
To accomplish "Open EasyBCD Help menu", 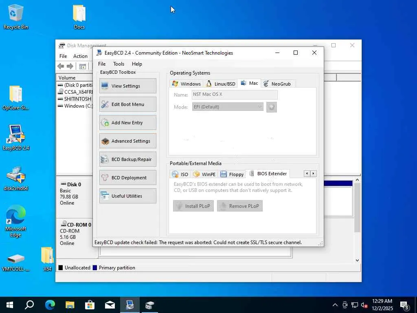I will click(x=137, y=64).
